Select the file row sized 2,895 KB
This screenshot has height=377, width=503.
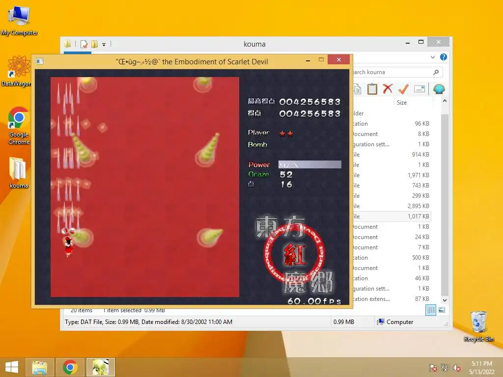coord(391,206)
